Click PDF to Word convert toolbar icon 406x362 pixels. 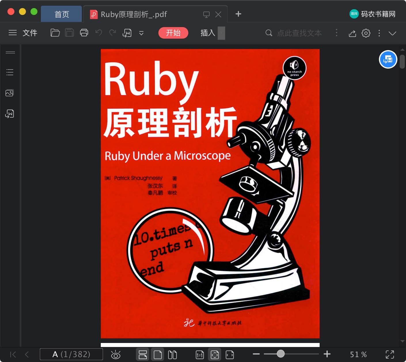pyautogui.click(x=127, y=33)
